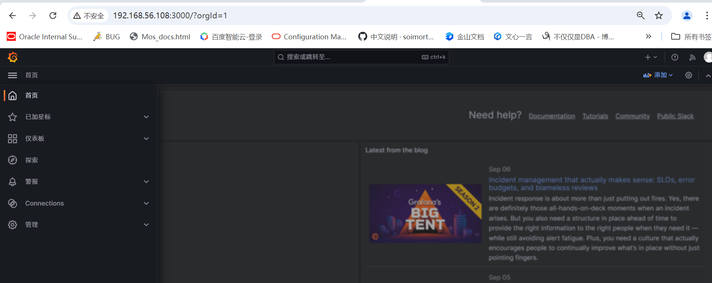712x283 pixels.
Task: Click the star icon for 已加星标
Action: pos(12,117)
